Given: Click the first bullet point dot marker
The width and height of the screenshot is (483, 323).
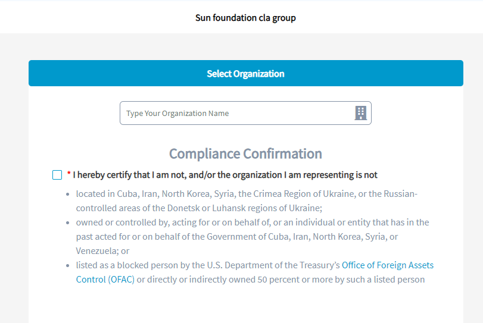Looking at the screenshot, I should [68, 195].
